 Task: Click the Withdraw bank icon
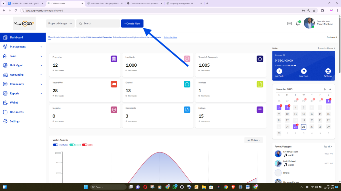pos(328,71)
